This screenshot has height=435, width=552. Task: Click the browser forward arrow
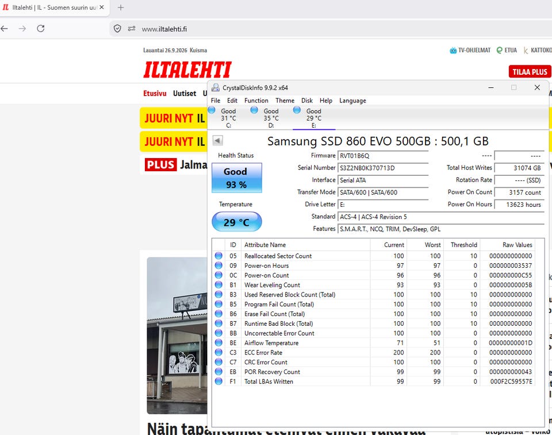(22, 29)
